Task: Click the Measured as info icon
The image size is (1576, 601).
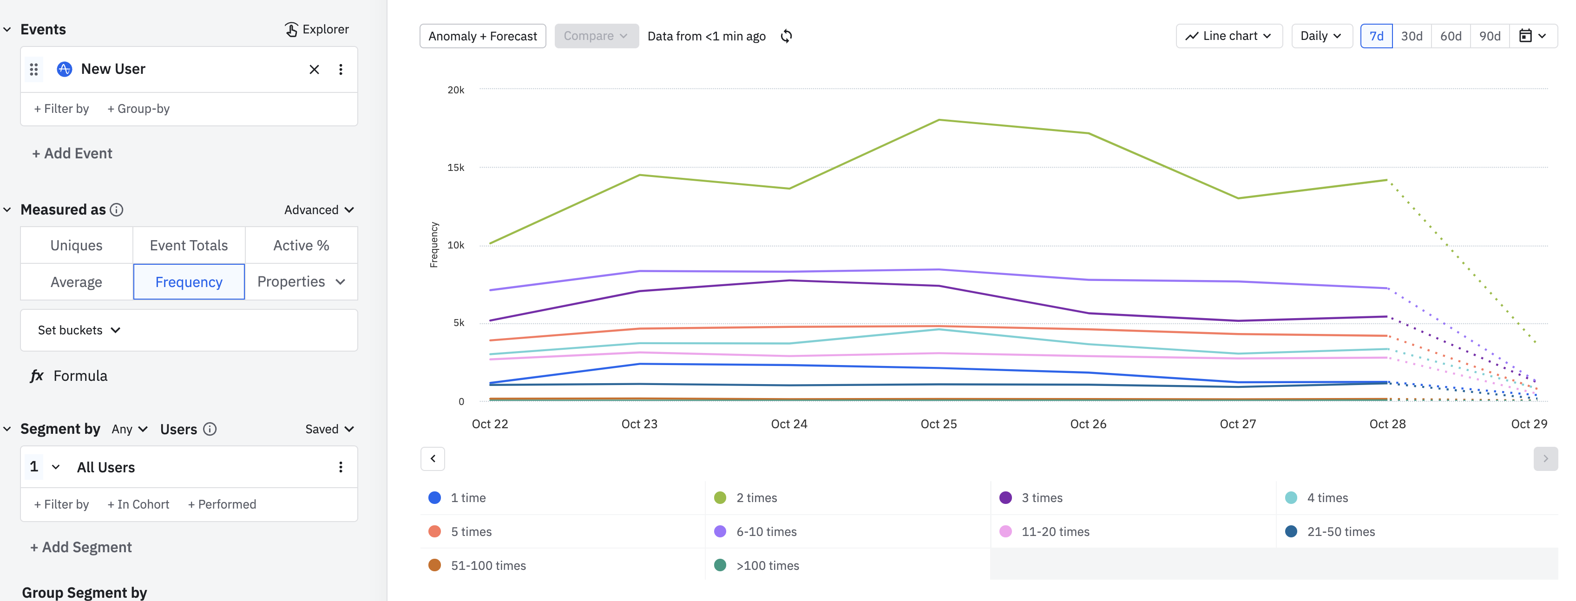Action: tap(116, 210)
